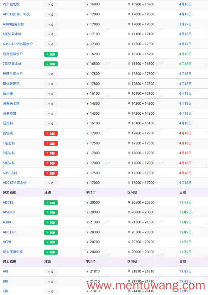The height and width of the screenshot is (295, 208).
Task: Click the gray 0 change badge for 新水箱
Action: coord(51,94)
